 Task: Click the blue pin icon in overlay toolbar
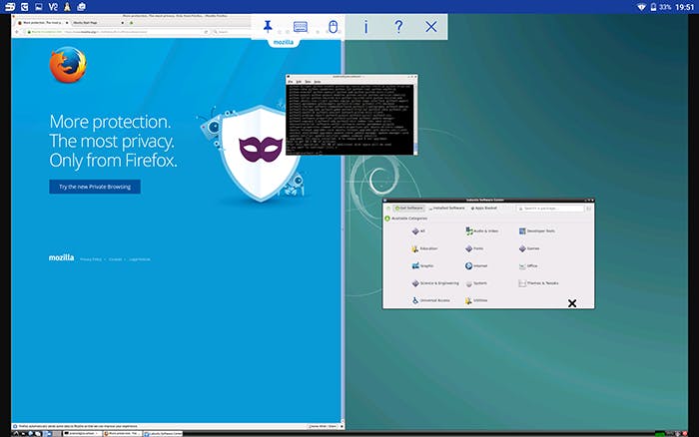click(x=268, y=26)
